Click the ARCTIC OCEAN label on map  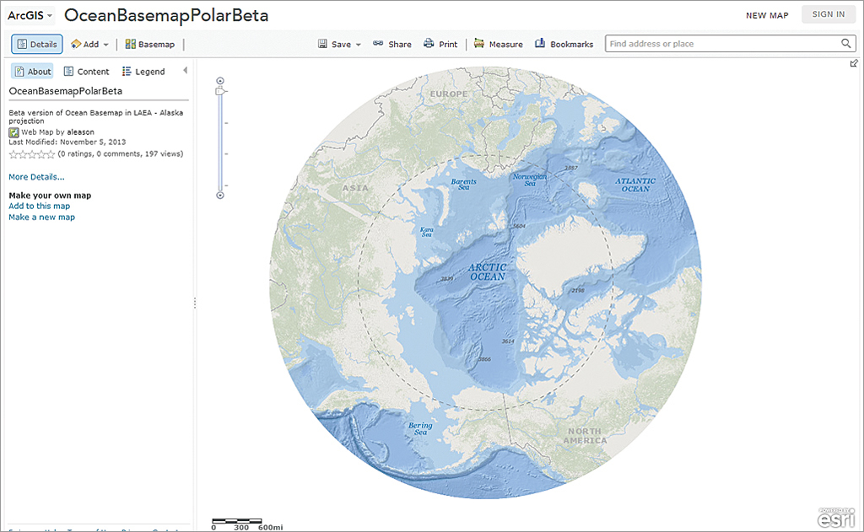click(488, 272)
